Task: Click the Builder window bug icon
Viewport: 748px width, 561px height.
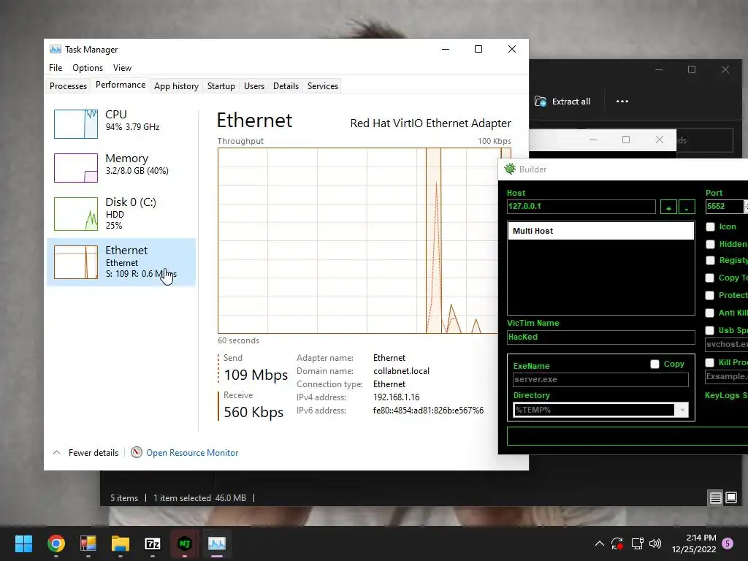Action: 510,169
